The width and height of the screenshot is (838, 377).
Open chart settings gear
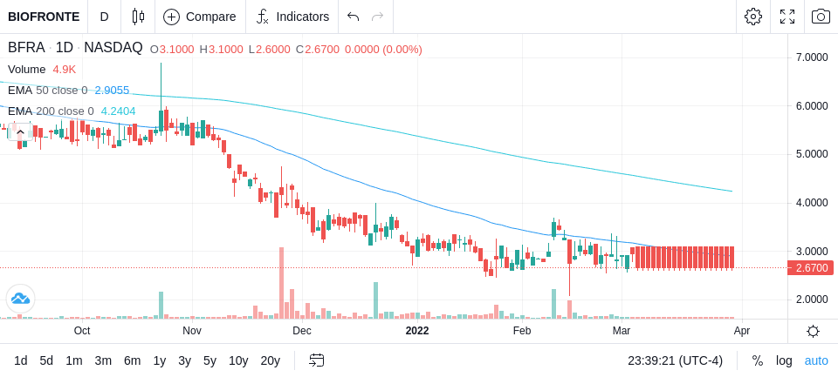click(x=753, y=17)
